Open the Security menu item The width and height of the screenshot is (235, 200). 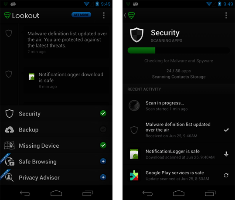tap(56, 114)
